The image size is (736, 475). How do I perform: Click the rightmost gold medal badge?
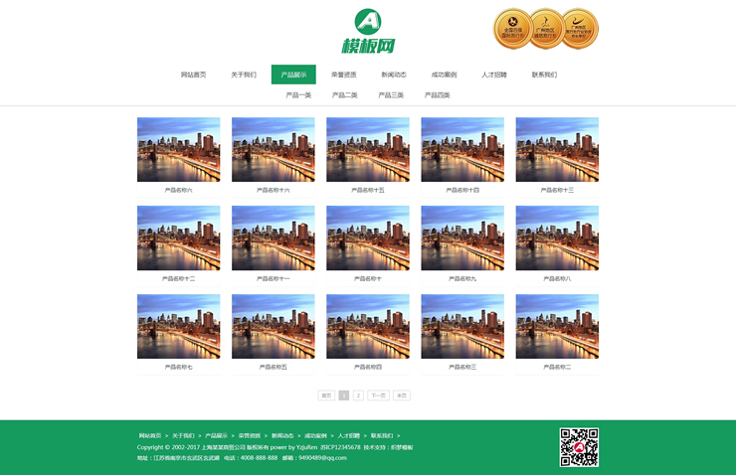click(578, 29)
